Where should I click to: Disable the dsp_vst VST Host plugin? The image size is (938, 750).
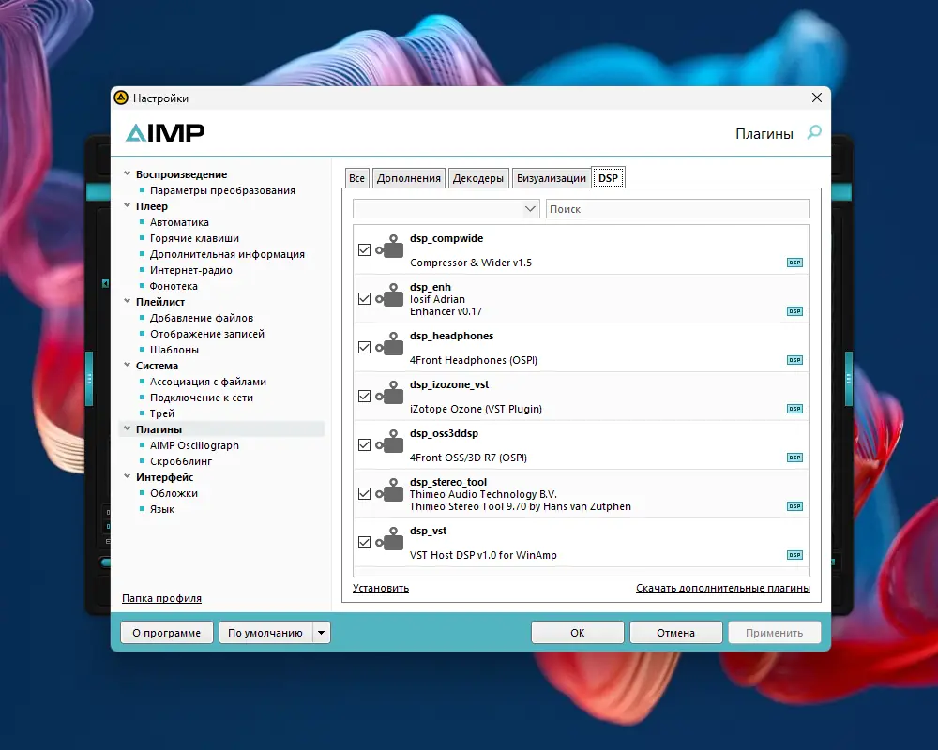[x=364, y=543]
